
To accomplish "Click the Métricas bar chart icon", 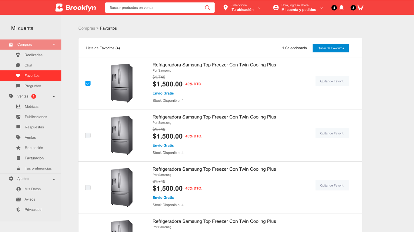I will coord(18,106).
